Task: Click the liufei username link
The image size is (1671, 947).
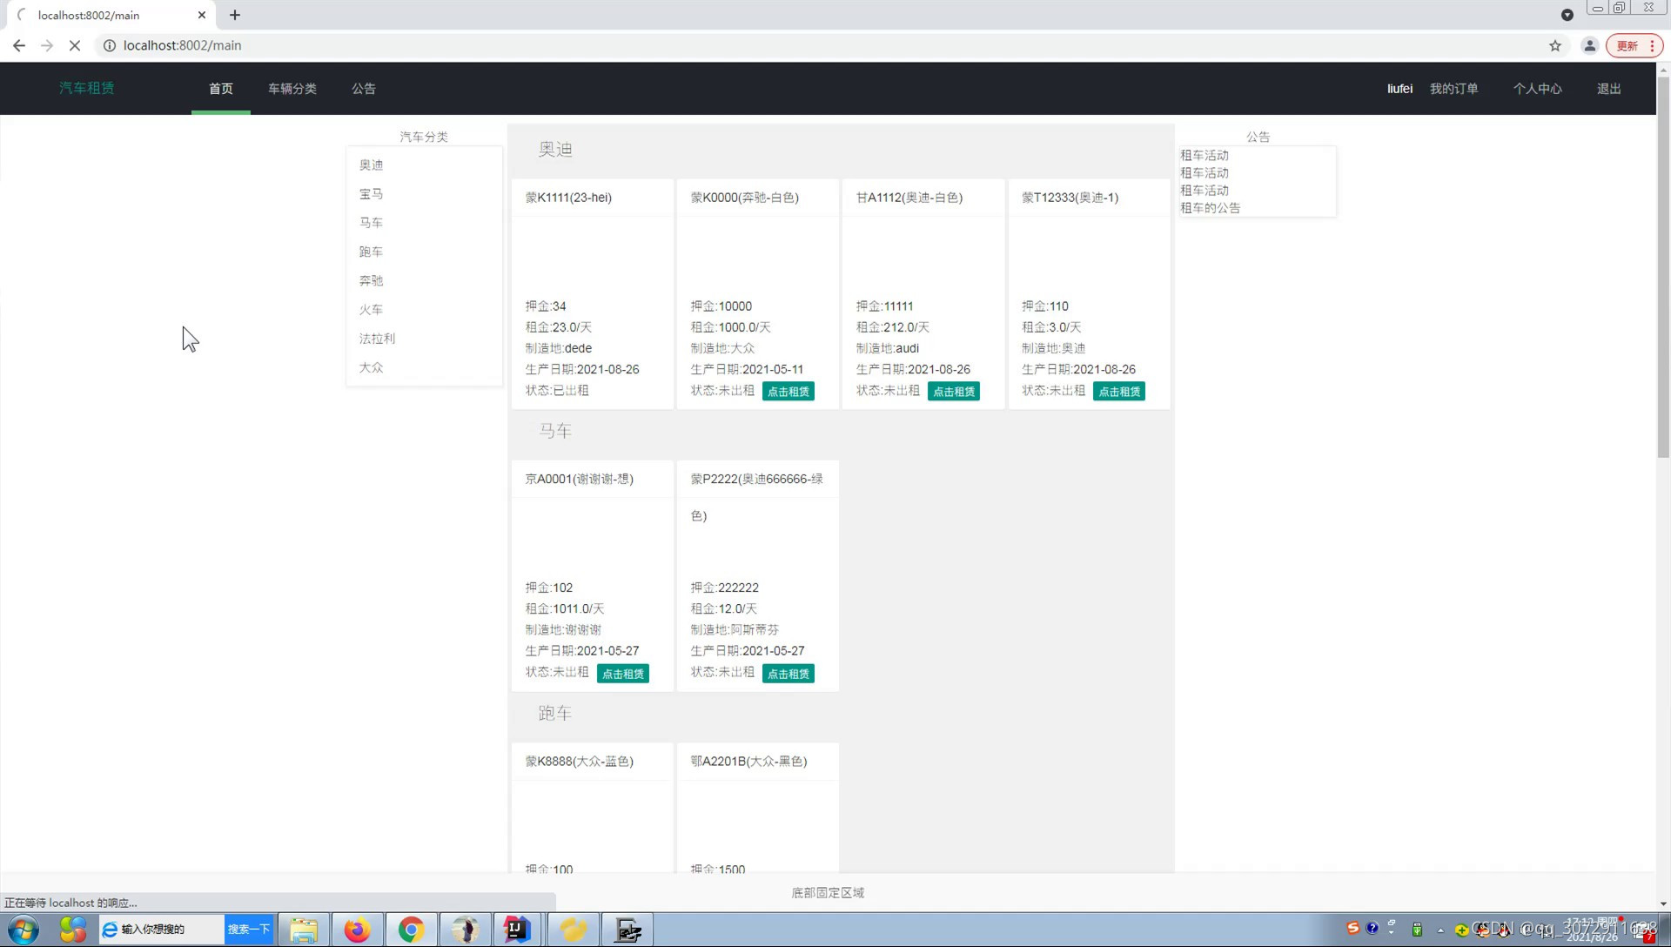Action: coord(1399,89)
